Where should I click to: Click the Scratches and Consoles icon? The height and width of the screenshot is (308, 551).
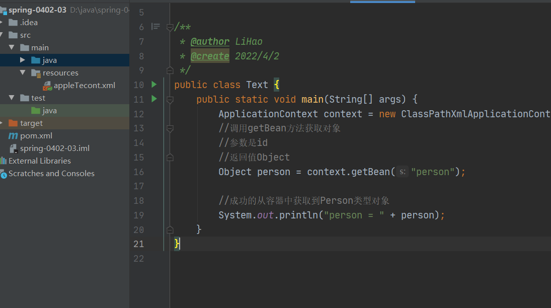pyautogui.click(x=4, y=174)
